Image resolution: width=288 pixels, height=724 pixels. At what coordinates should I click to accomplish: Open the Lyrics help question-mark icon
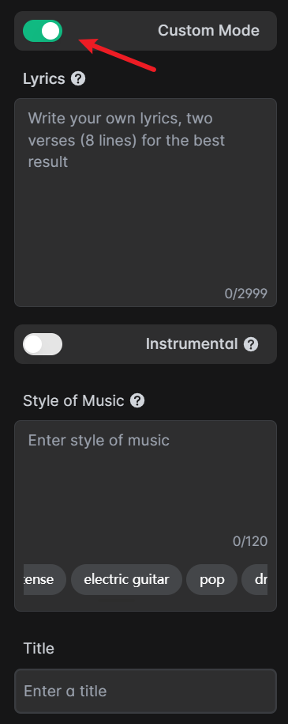tap(78, 79)
